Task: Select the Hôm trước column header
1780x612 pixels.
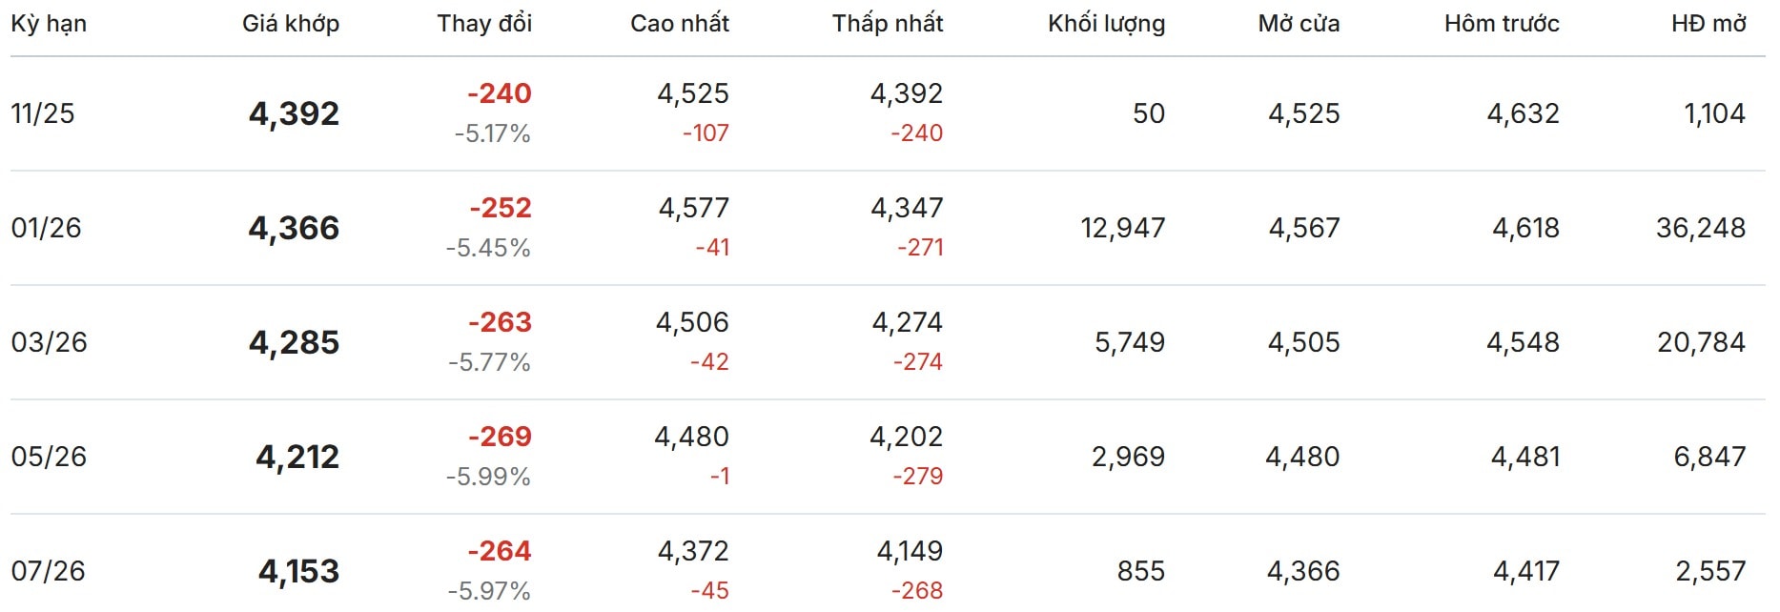Action: [1502, 24]
